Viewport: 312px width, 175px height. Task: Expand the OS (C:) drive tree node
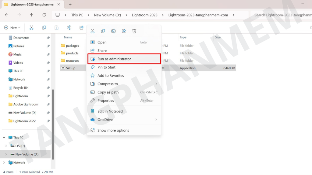click(6, 146)
